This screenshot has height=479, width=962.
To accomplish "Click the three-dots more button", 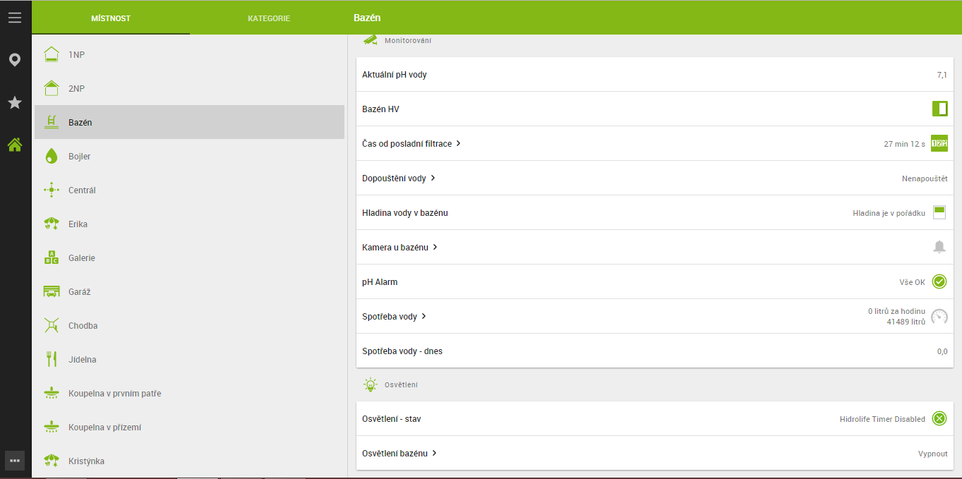I will (x=15, y=461).
